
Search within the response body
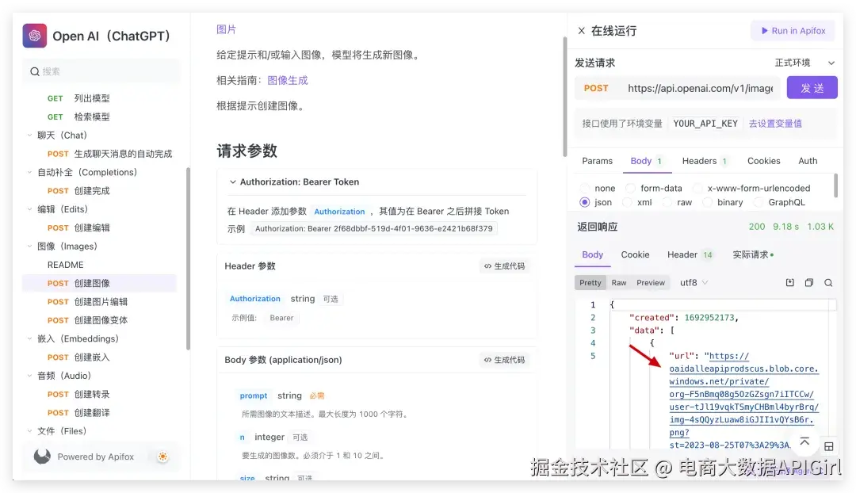[x=828, y=282]
